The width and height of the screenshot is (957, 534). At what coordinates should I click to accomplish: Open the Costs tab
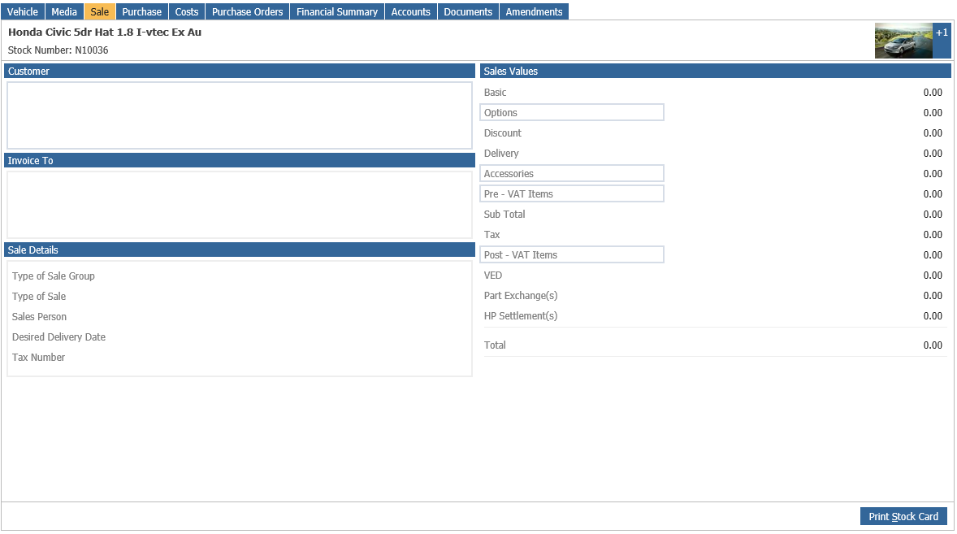(187, 11)
